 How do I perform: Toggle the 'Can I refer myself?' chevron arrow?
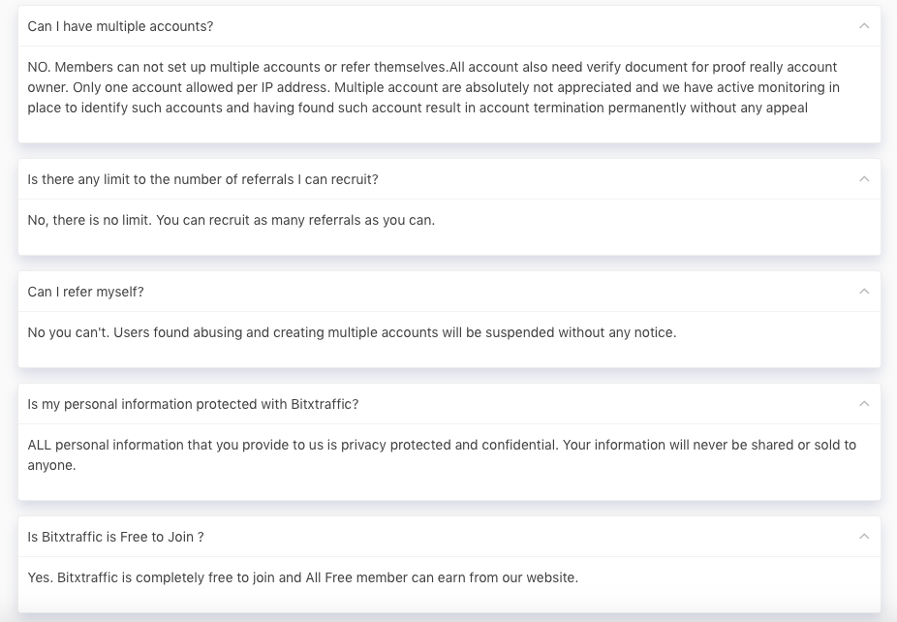click(864, 292)
